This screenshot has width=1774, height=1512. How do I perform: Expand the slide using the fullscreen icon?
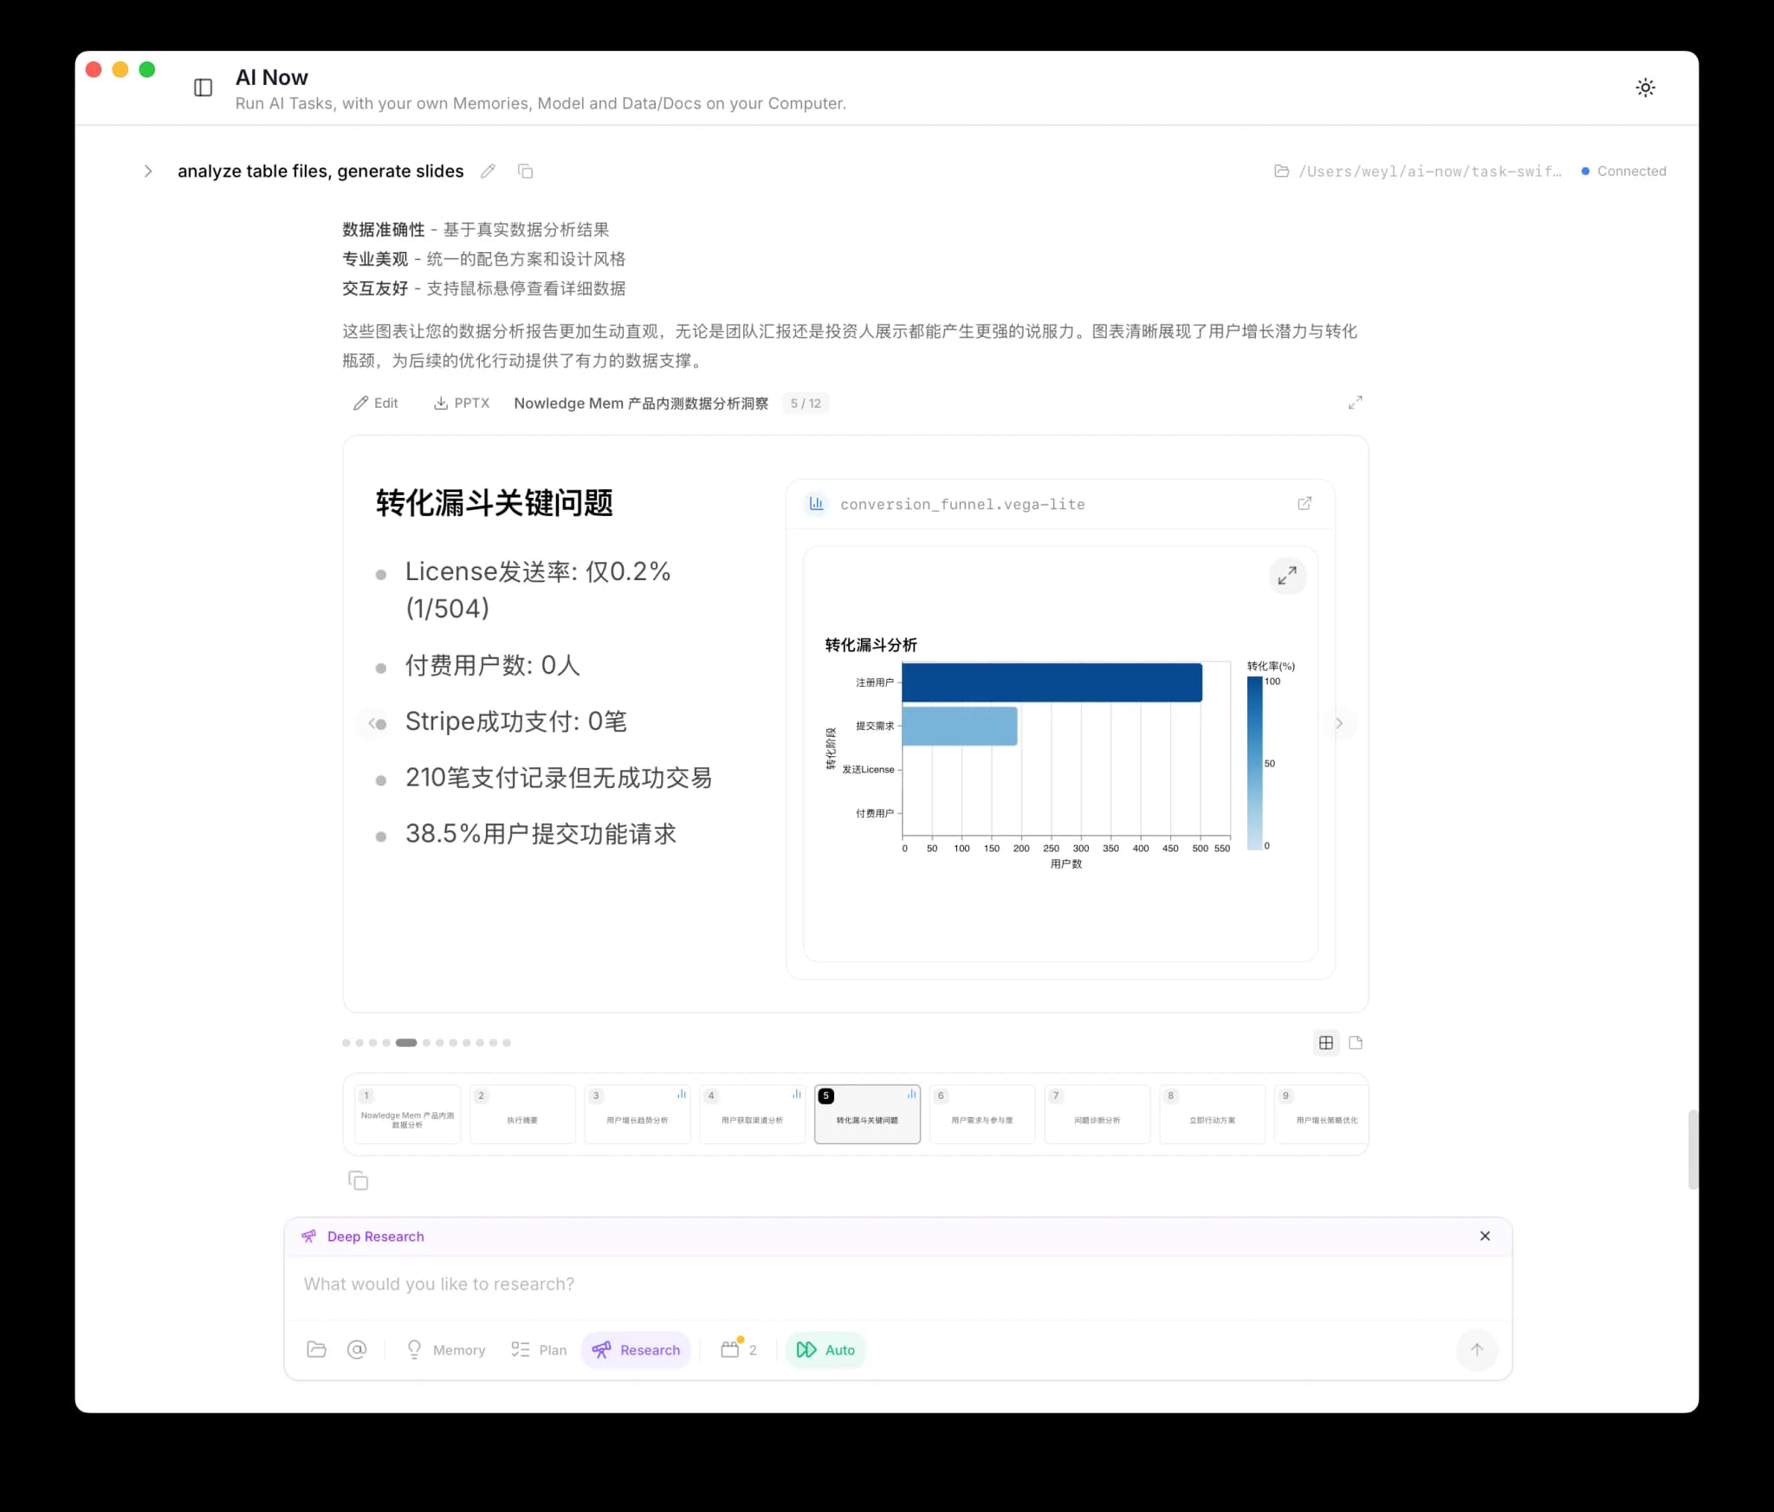click(x=1356, y=402)
